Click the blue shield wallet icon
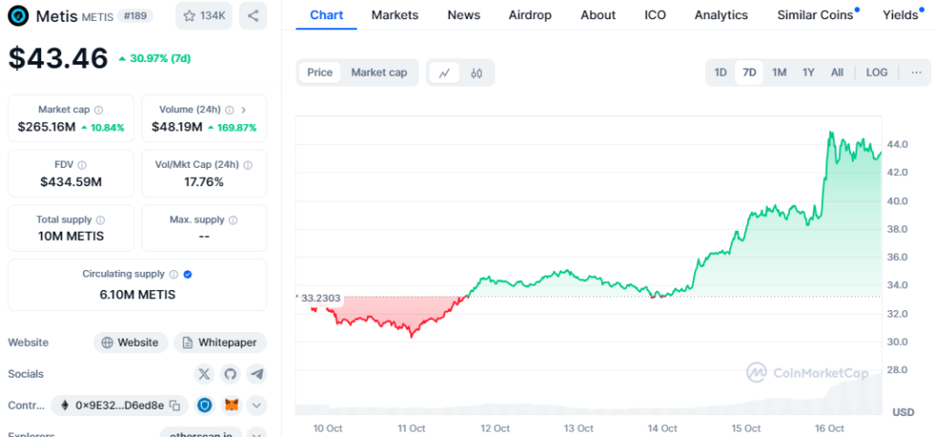The image size is (934, 437). click(205, 405)
